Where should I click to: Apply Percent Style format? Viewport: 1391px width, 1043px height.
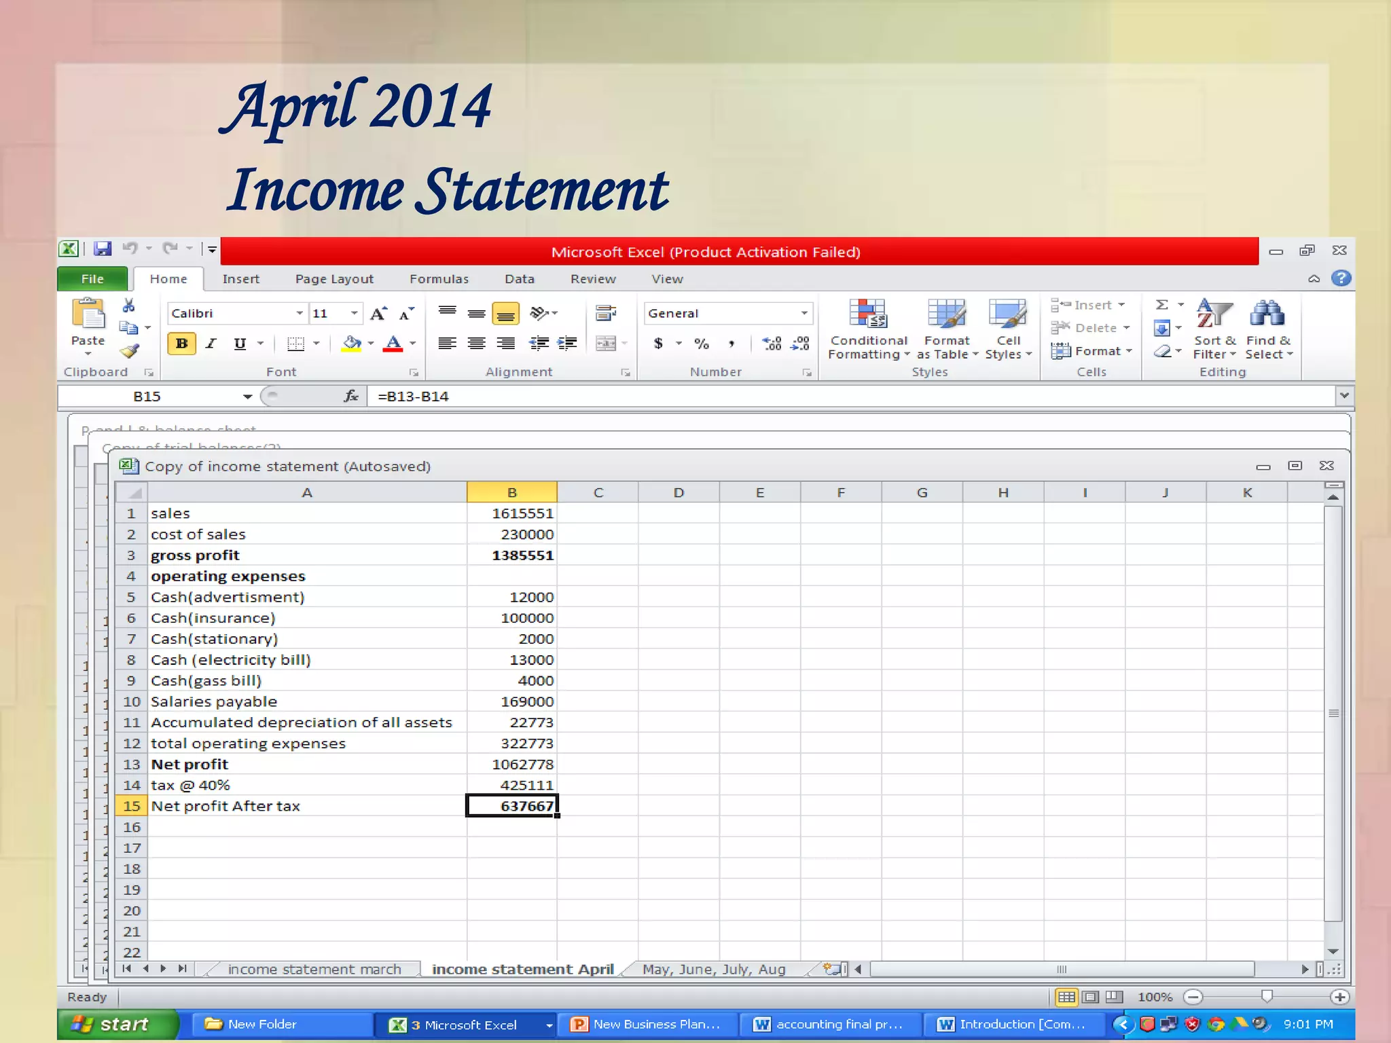[x=702, y=344]
